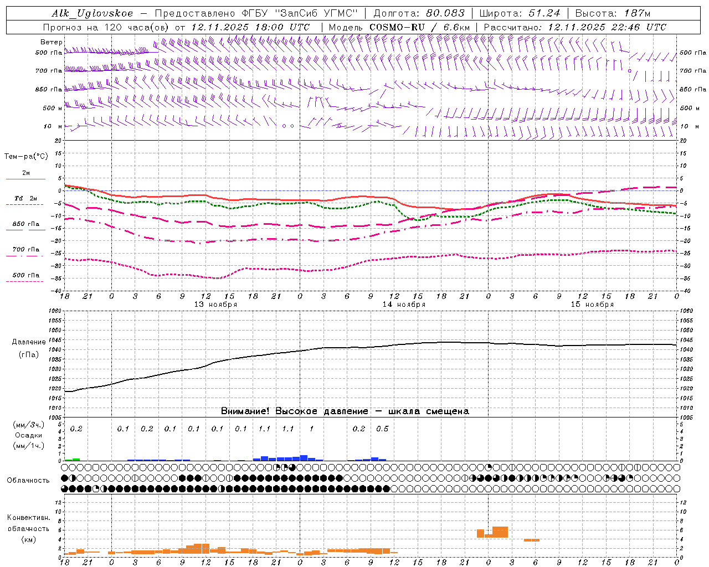Viewport: 709px width, 567px height.
Task: Click the longitude value Долгота: 80.083
Action: (x=419, y=13)
